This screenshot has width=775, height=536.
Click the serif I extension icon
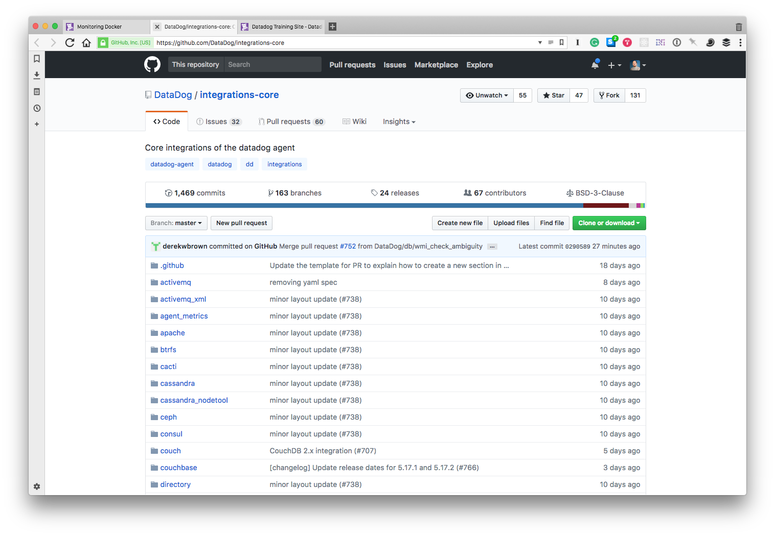click(578, 42)
